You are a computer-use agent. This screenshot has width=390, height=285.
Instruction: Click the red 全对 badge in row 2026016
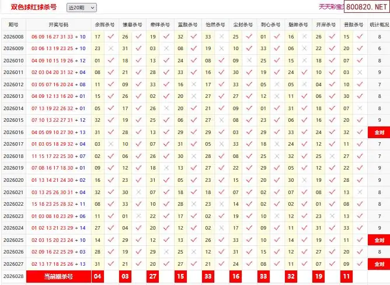pyautogui.click(x=379, y=132)
